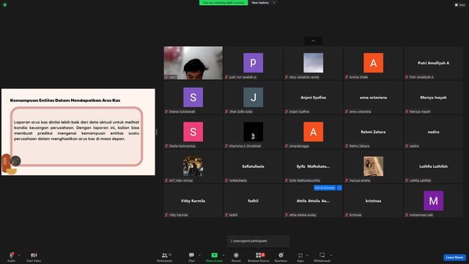Collapse gallery with the up chevron
The width and height of the screenshot is (469, 264).
pyautogui.click(x=313, y=41)
